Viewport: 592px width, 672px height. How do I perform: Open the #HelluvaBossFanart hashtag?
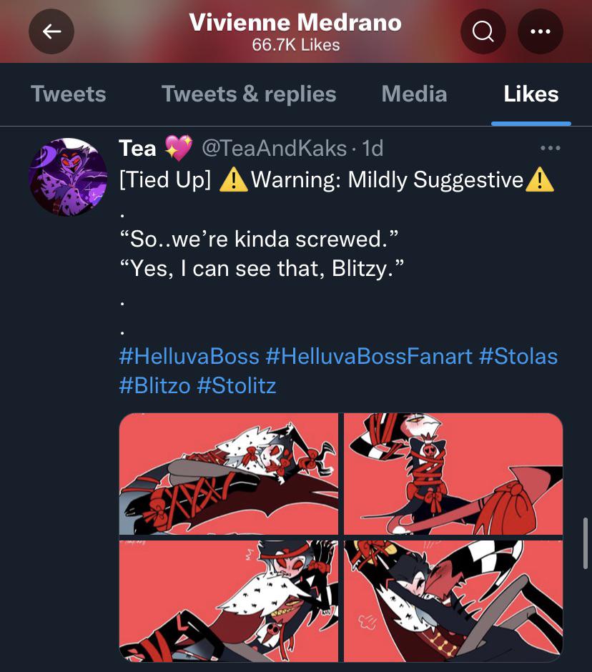coord(369,356)
